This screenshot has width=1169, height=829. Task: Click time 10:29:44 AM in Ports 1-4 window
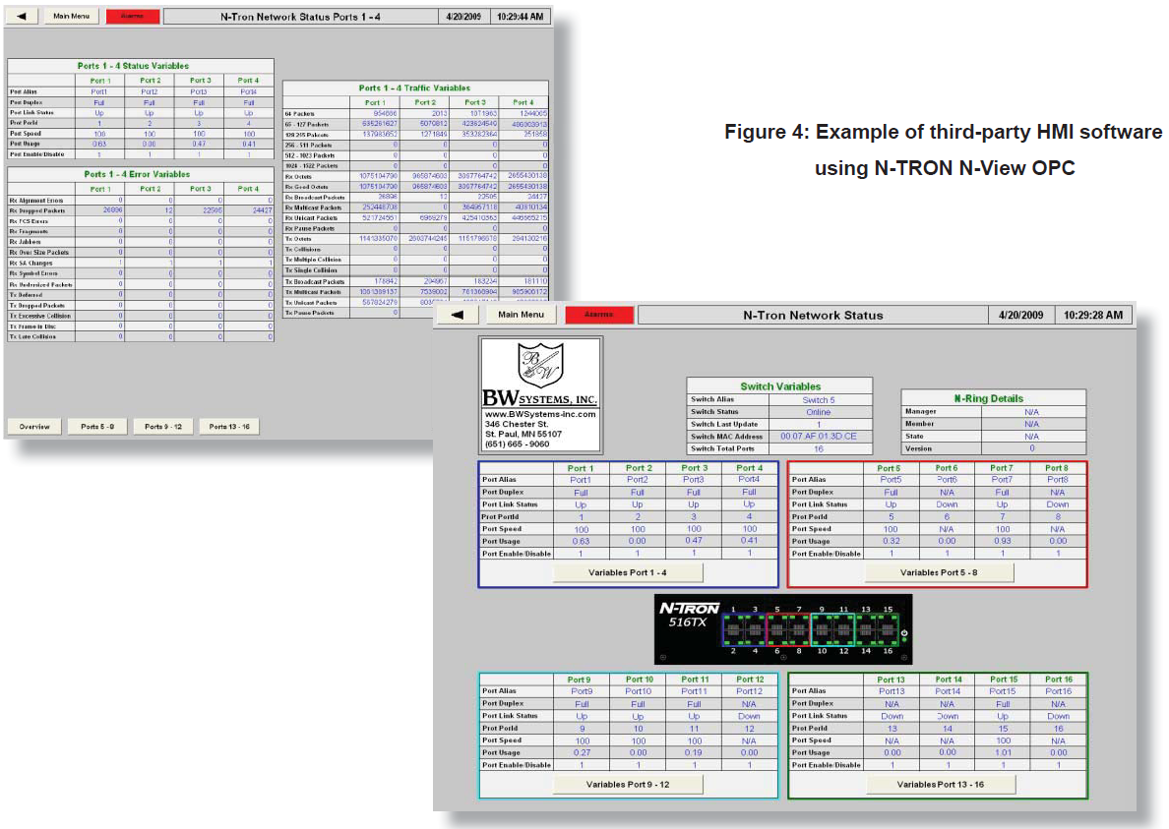pyautogui.click(x=520, y=17)
